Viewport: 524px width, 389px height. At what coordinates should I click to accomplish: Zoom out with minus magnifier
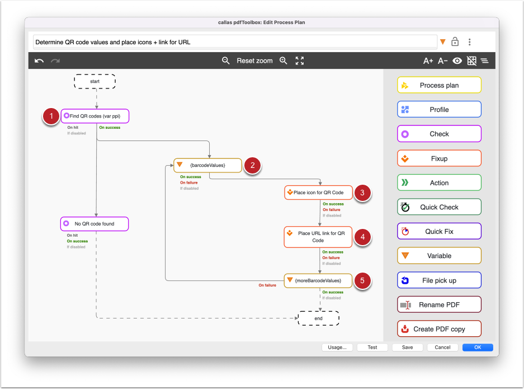(x=225, y=60)
